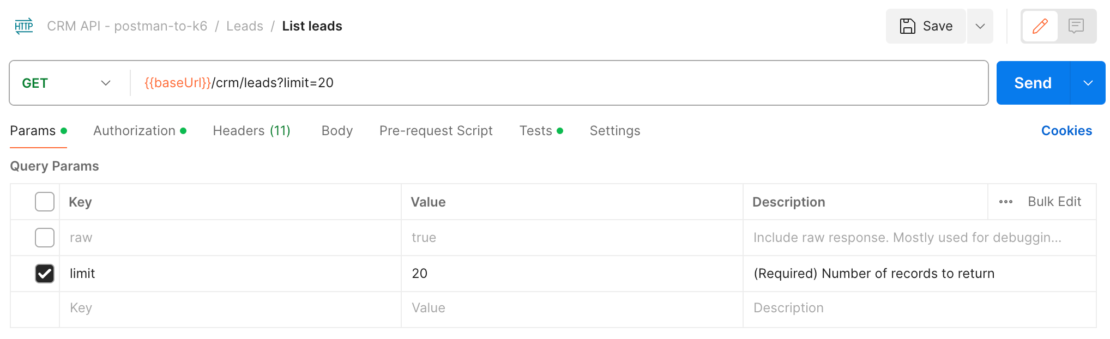
Task: Click the HTTP request type icon
Action: pyautogui.click(x=24, y=26)
